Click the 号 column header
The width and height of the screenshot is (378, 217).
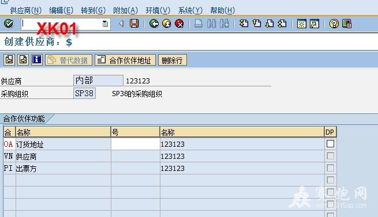tap(135, 132)
